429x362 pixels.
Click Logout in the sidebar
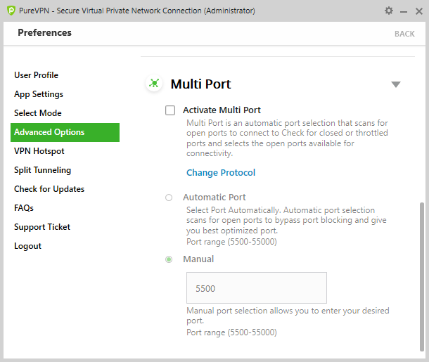click(27, 246)
